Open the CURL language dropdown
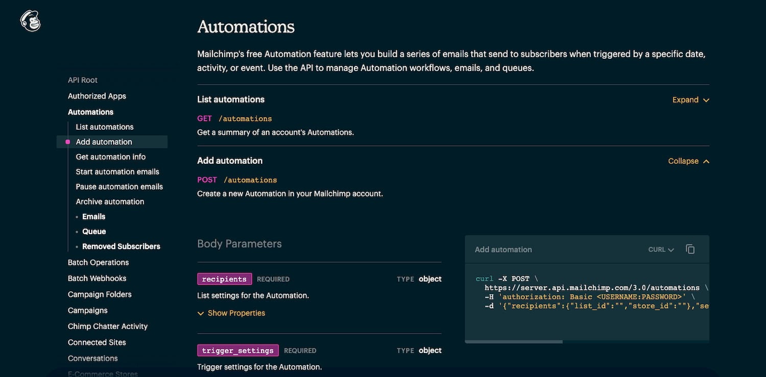Screen dimensions: 766x377 [x=659, y=249]
